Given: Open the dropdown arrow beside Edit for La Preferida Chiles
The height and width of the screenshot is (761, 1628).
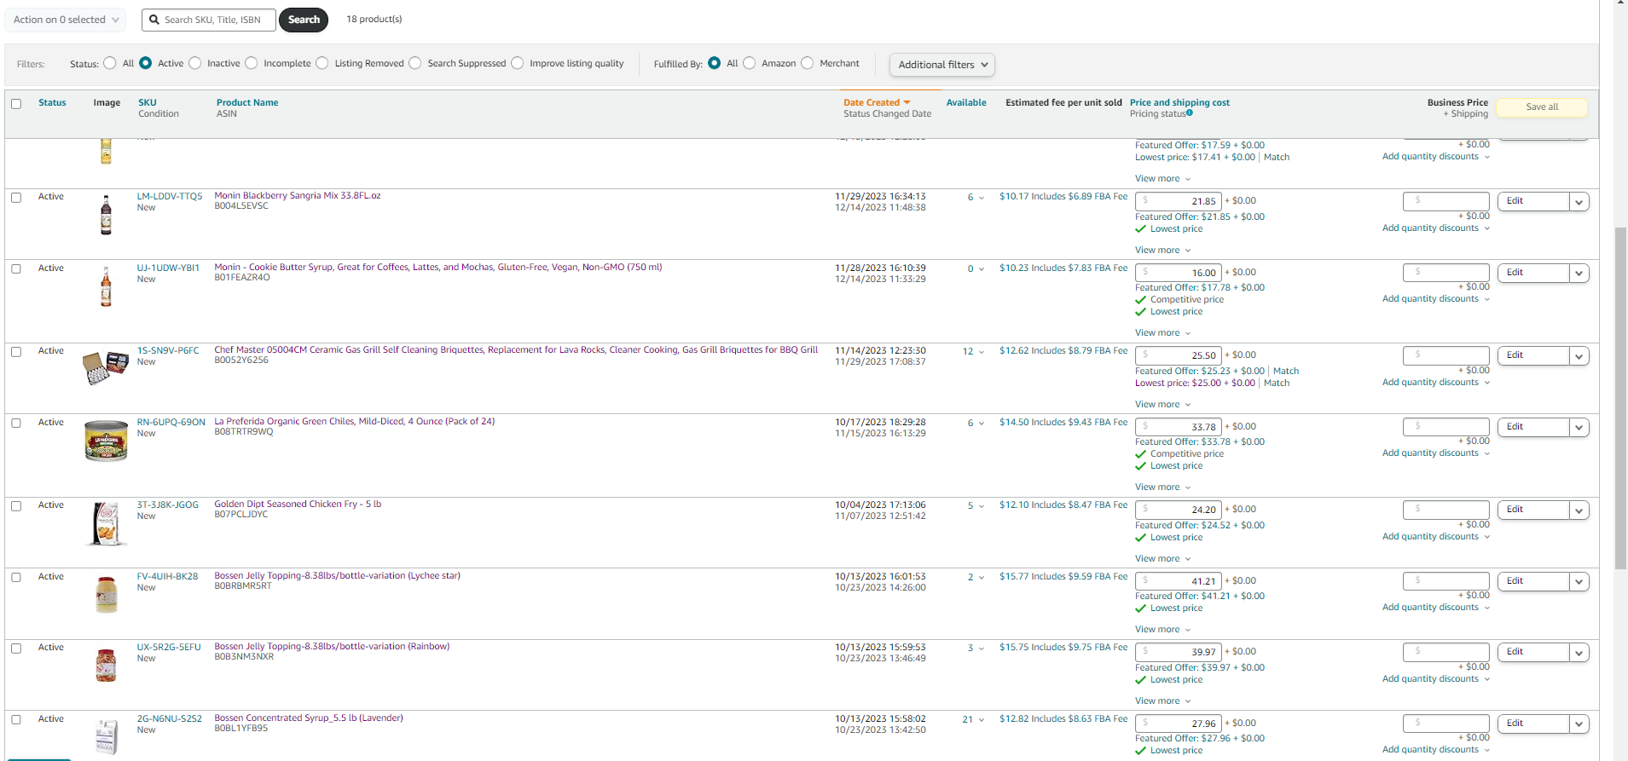Looking at the screenshot, I should point(1579,428).
